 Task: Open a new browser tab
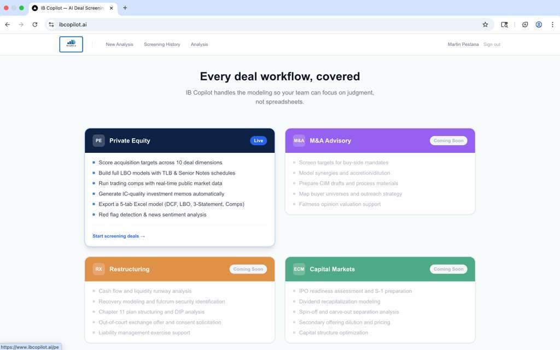point(125,8)
